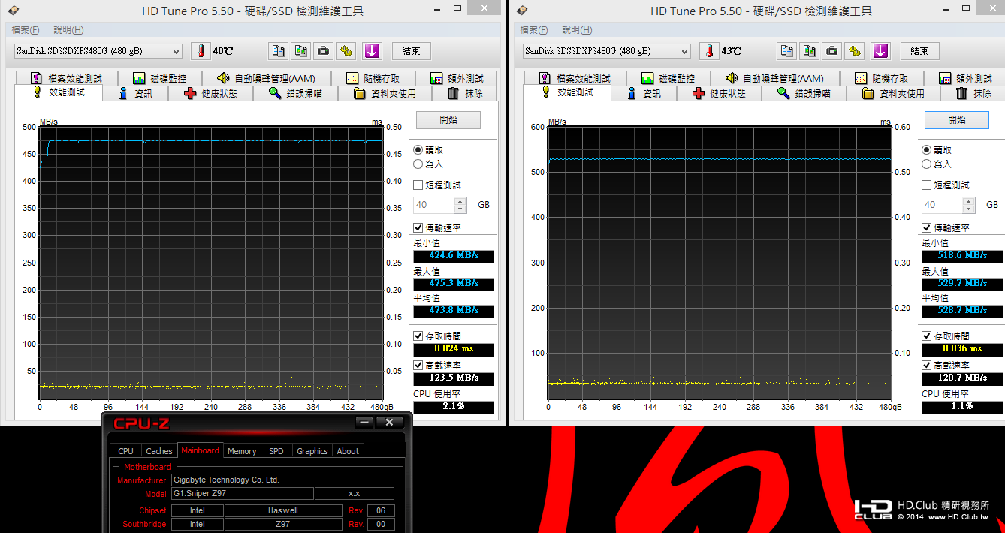
Task: Click the Gigabyte Technology Co. Ltd. manufacturer field
Action: [x=282, y=480]
